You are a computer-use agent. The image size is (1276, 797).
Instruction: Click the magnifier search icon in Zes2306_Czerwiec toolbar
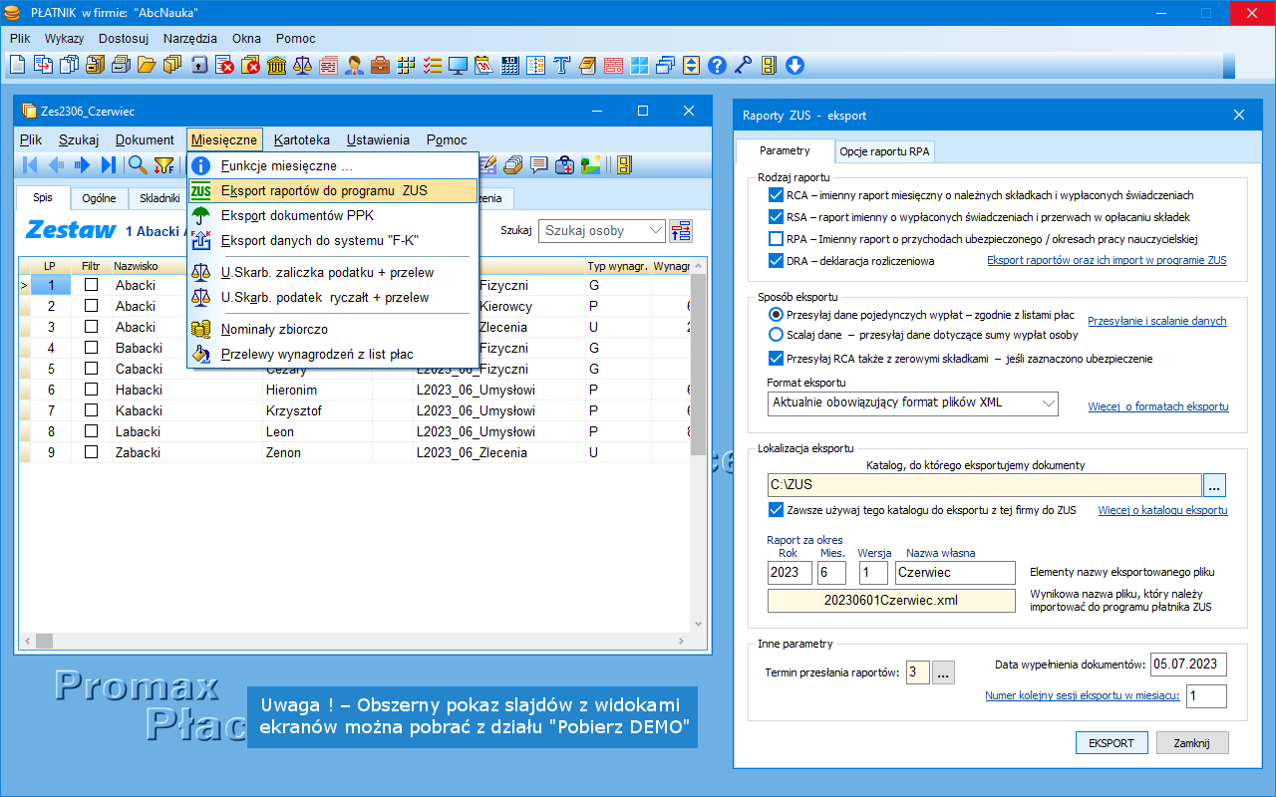point(138,165)
